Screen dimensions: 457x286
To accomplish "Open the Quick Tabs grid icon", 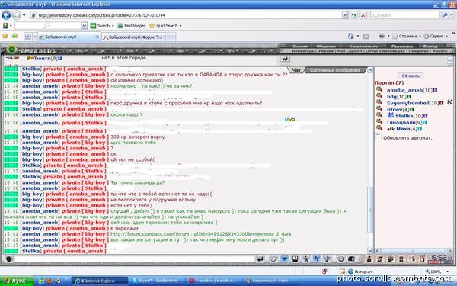I will click(28, 37).
